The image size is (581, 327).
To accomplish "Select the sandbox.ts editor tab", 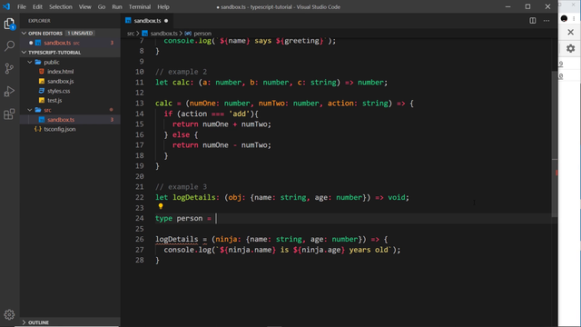I will [x=147, y=21].
